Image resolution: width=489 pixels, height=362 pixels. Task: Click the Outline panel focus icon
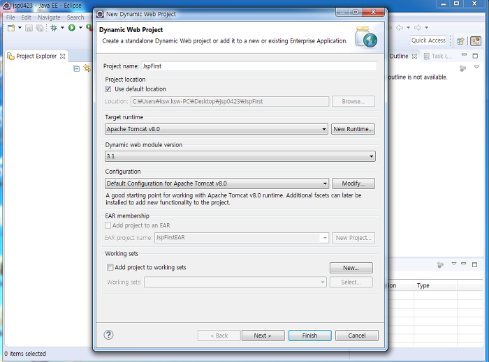coord(462,68)
